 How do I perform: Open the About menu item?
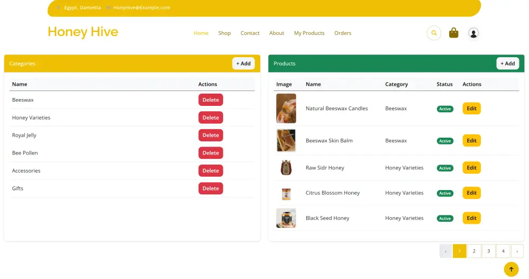(x=277, y=33)
